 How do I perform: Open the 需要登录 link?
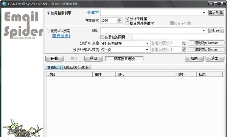tap(61, 36)
